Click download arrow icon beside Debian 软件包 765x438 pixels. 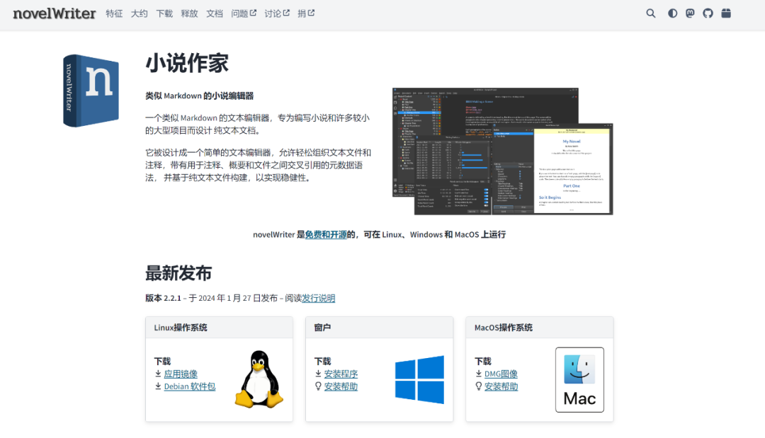coord(158,386)
